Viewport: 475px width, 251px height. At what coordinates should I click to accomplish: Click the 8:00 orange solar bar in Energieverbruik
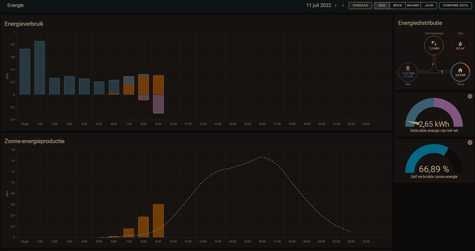(x=144, y=85)
